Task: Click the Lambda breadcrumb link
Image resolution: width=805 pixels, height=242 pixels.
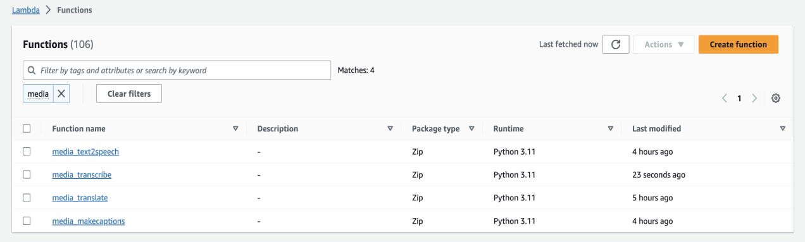Action: 26,10
